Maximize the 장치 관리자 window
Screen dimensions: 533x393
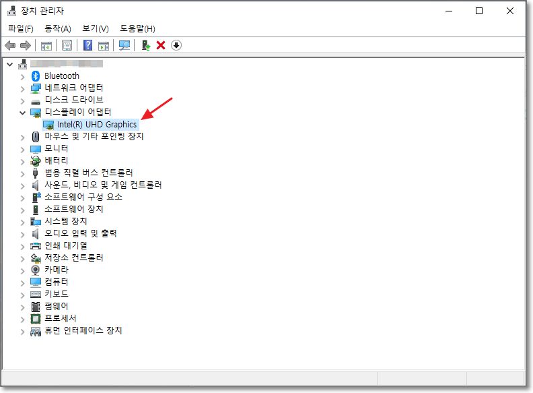click(479, 11)
